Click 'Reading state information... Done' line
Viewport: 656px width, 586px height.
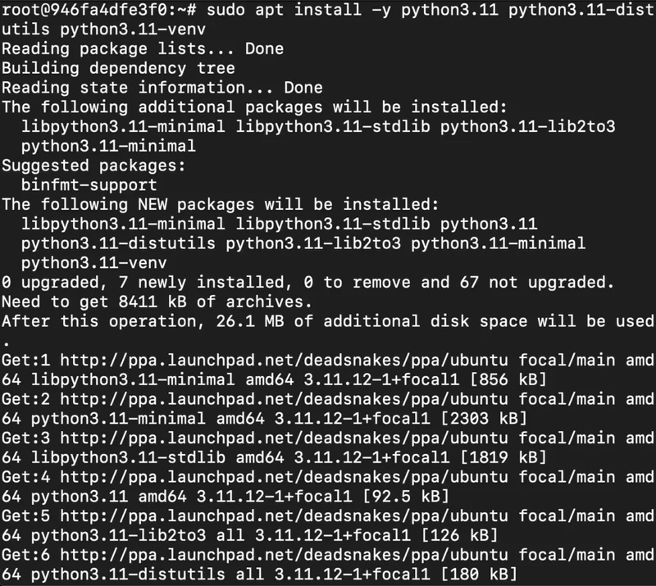[x=162, y=88]
